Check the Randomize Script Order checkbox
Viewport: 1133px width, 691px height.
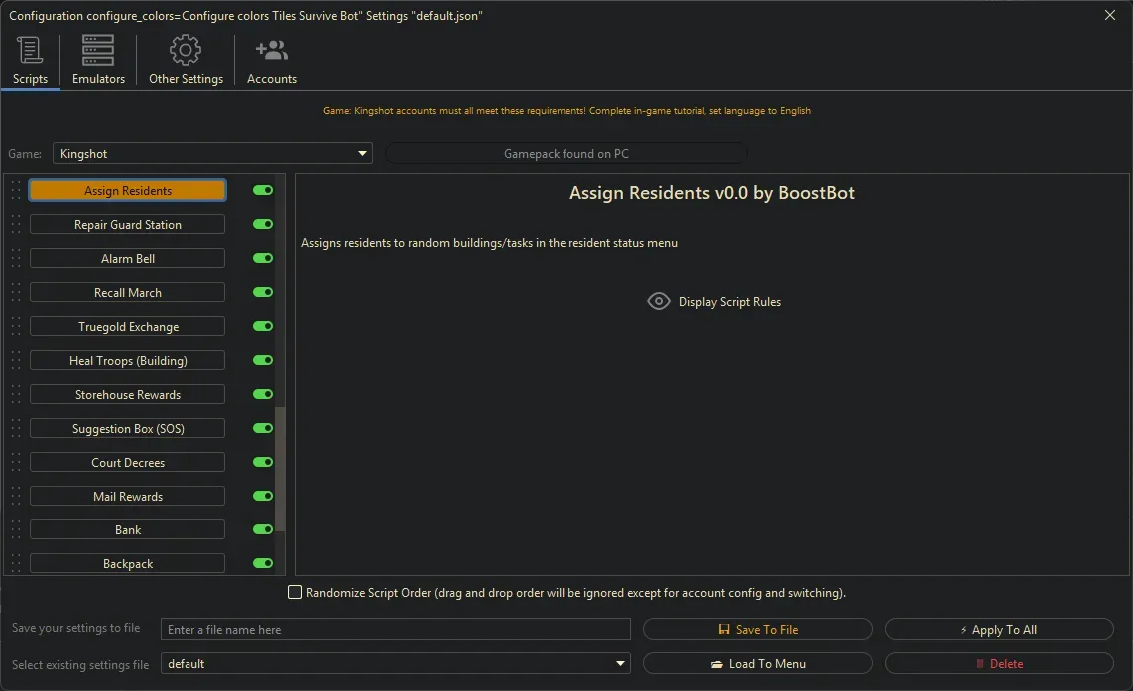pyautogui.click(x=295, y=592)
